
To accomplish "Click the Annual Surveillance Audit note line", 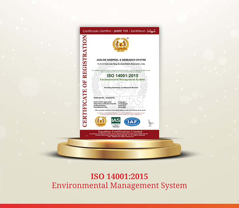I will 120,110.
